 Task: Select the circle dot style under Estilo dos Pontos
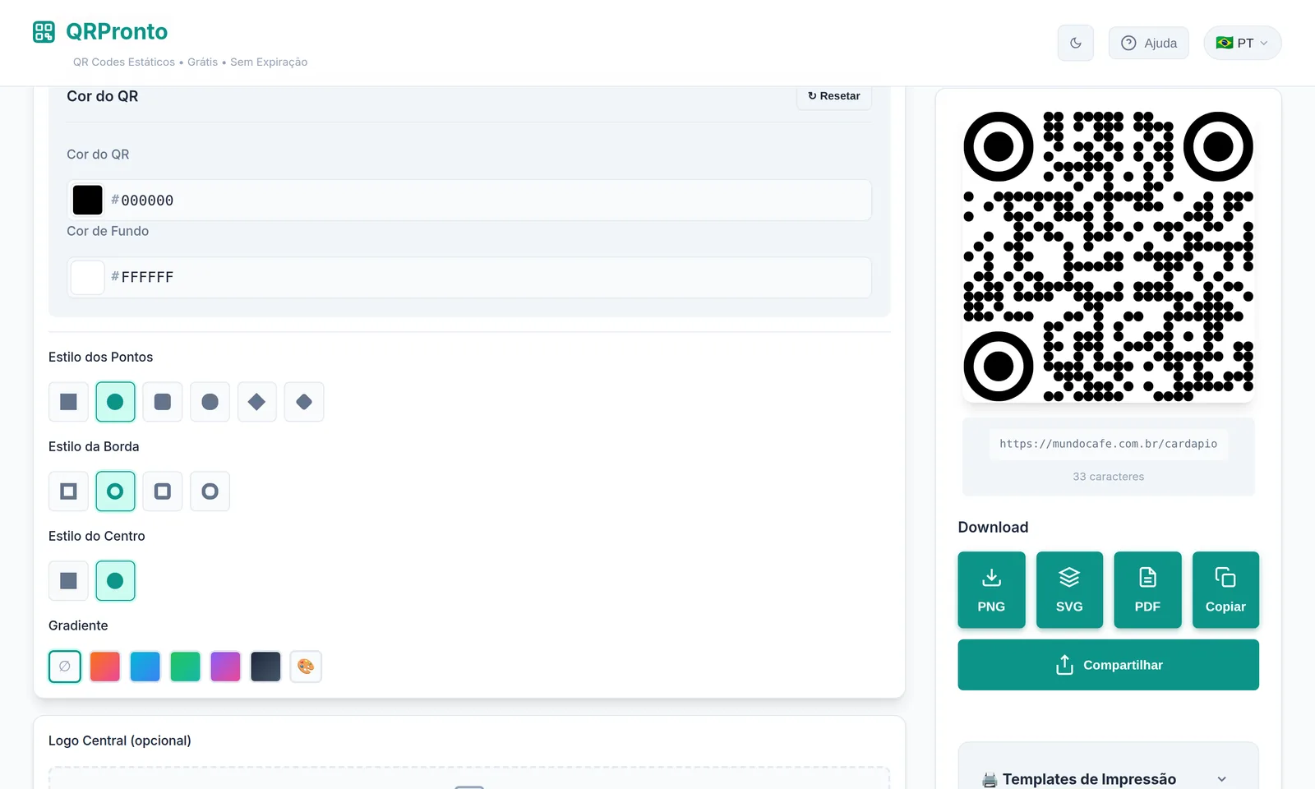115,402
